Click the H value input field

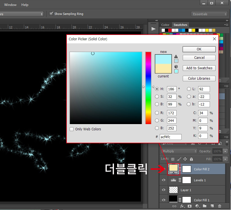click(171, 89)
